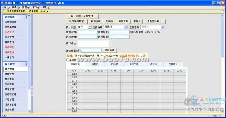This screenshot has height=118, width=226.
Task: Focus the 散光开始 input field
Action: 88,37
